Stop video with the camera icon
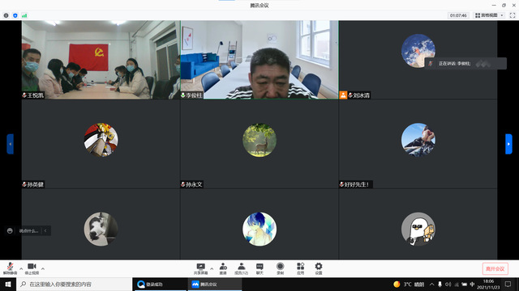 click(x=32, y=268)
